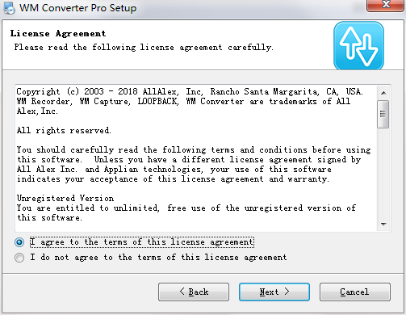Cancel the installation
Screen dimensions: 406x315
coord(355,292)
